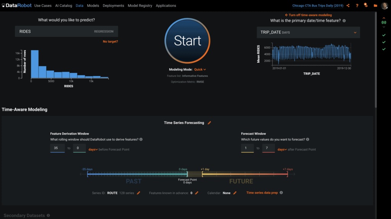Viewport: 391px width, 219px height.
Task: Open the projects folder icon in top bar
Action: 375,5
